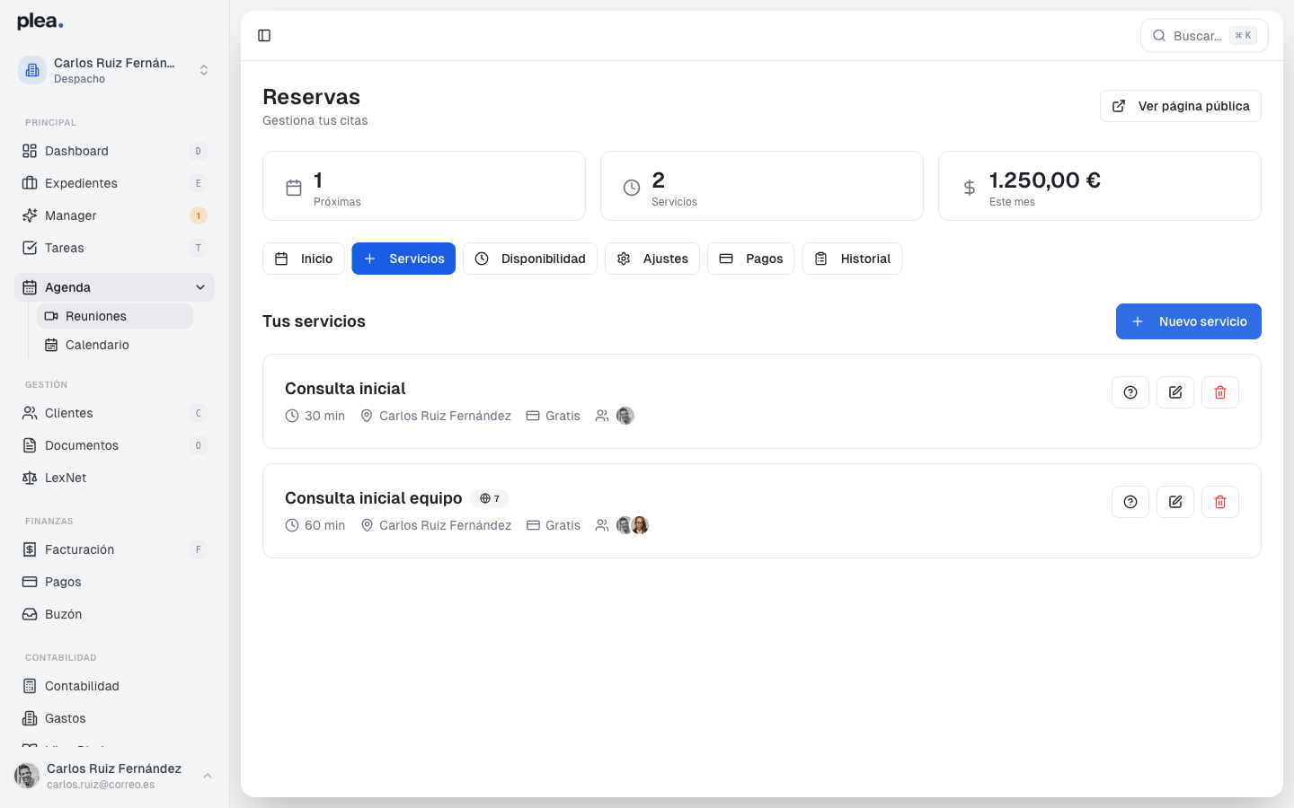This screenshot has height=808, width=1294.
Task: Open the Buzón inbox icon
Action: [28, 614]
